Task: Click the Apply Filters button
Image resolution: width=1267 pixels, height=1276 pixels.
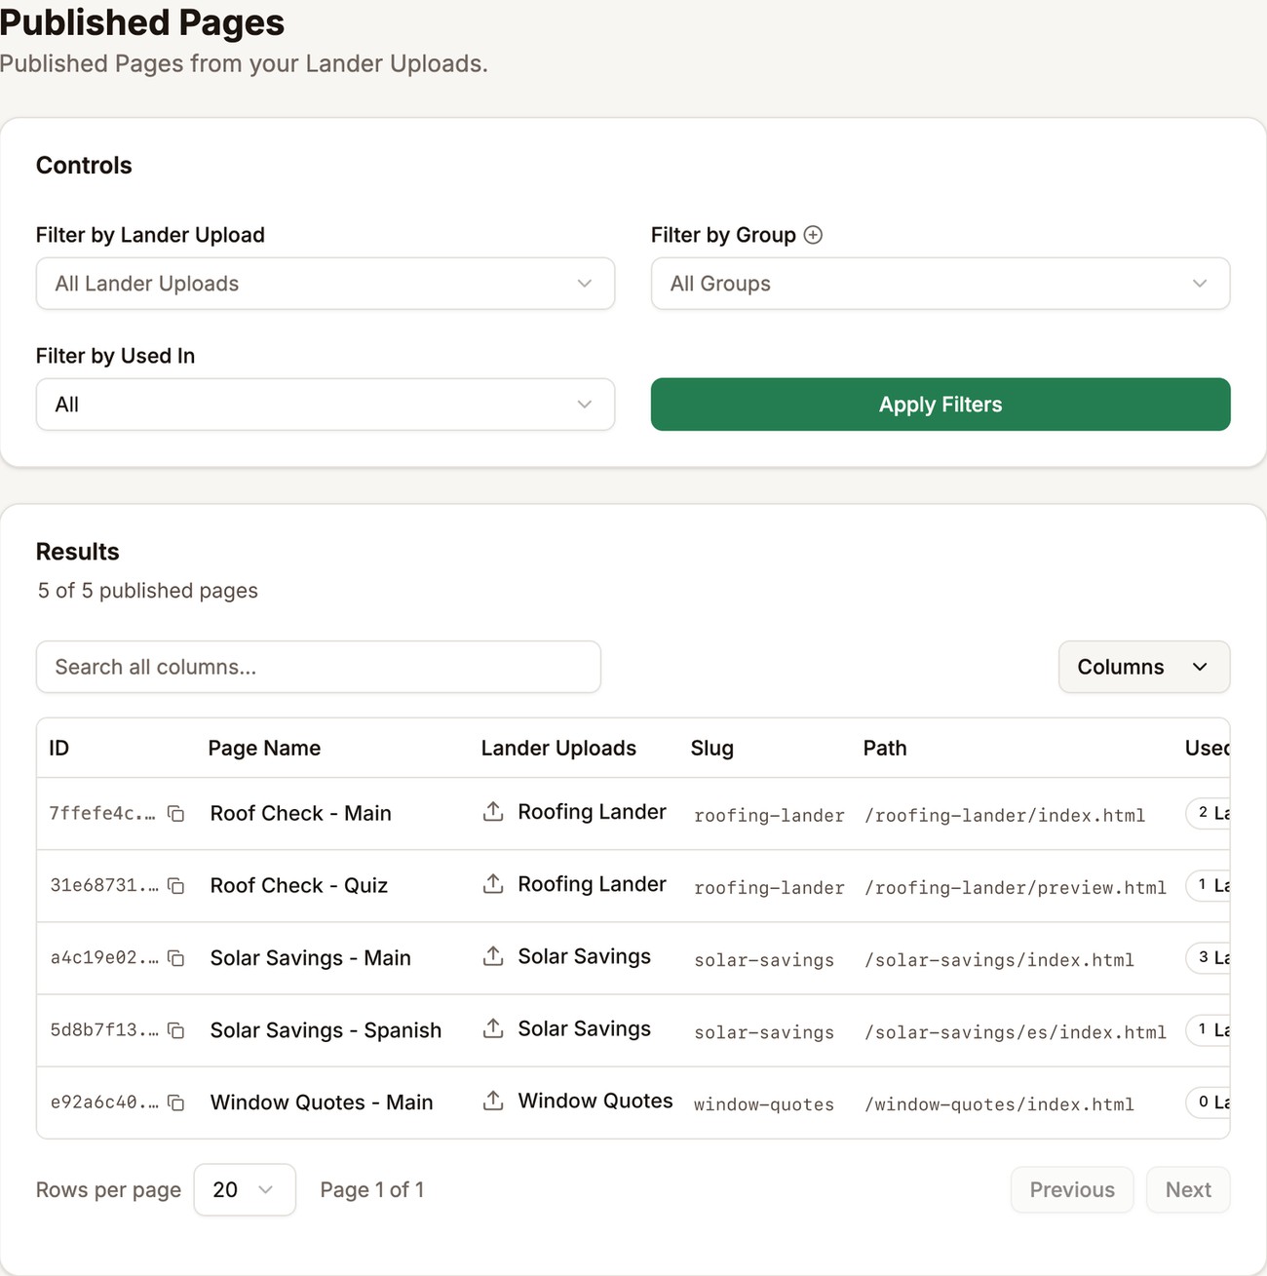Action: tap(941, 405)
